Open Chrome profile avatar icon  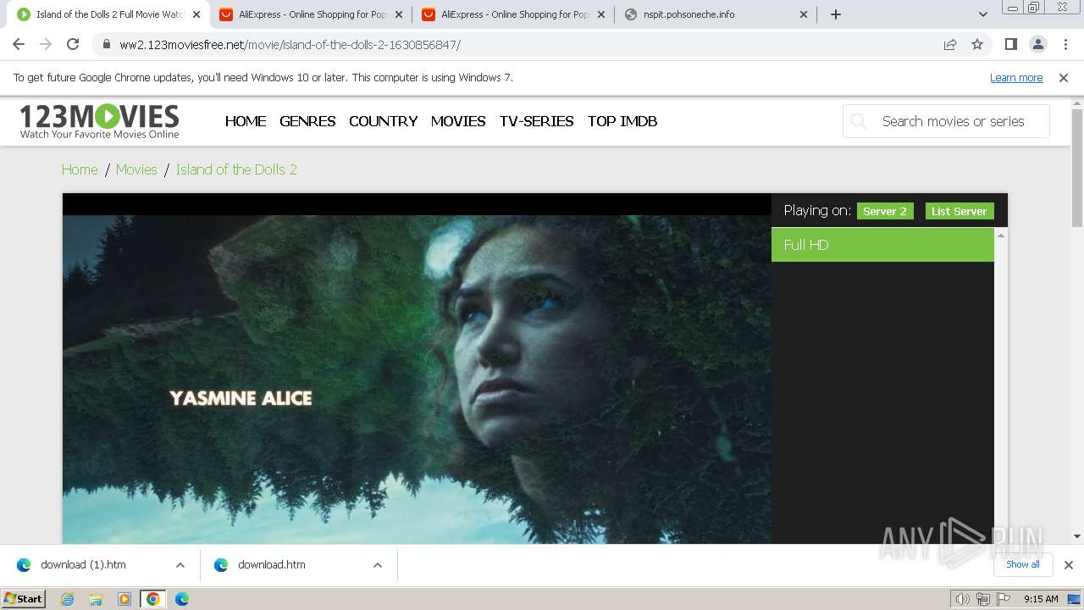(1037, 44)
